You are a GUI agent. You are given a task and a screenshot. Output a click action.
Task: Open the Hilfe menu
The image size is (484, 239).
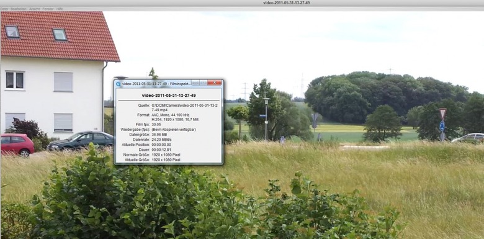tap(60, 9)
